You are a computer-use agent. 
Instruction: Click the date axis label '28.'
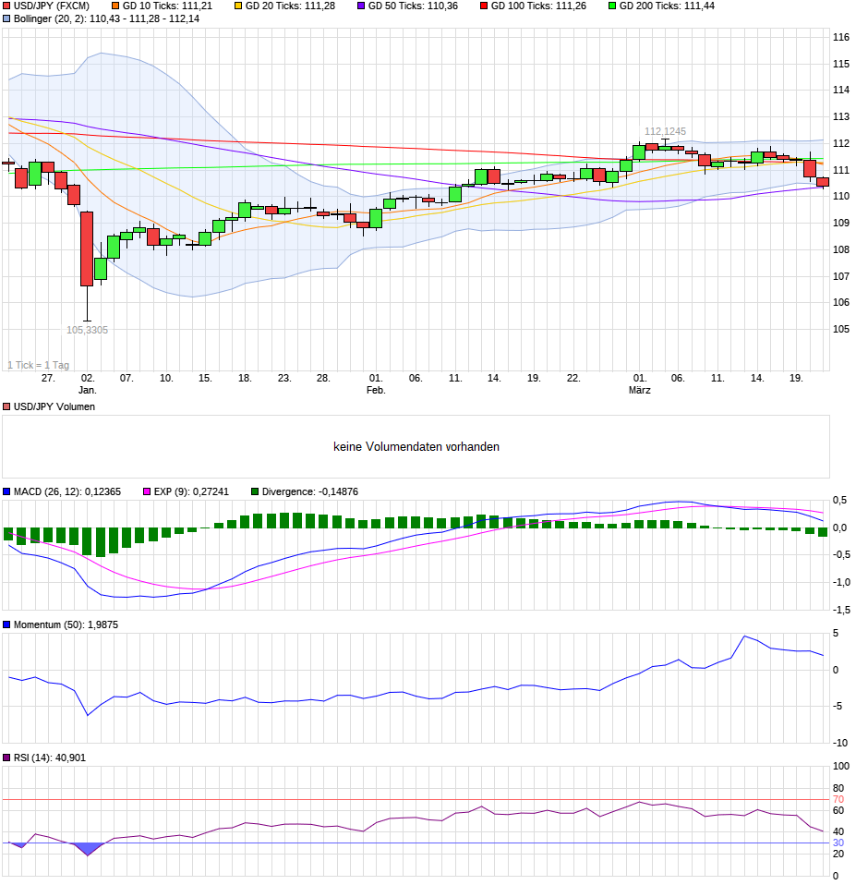[323, 379]
